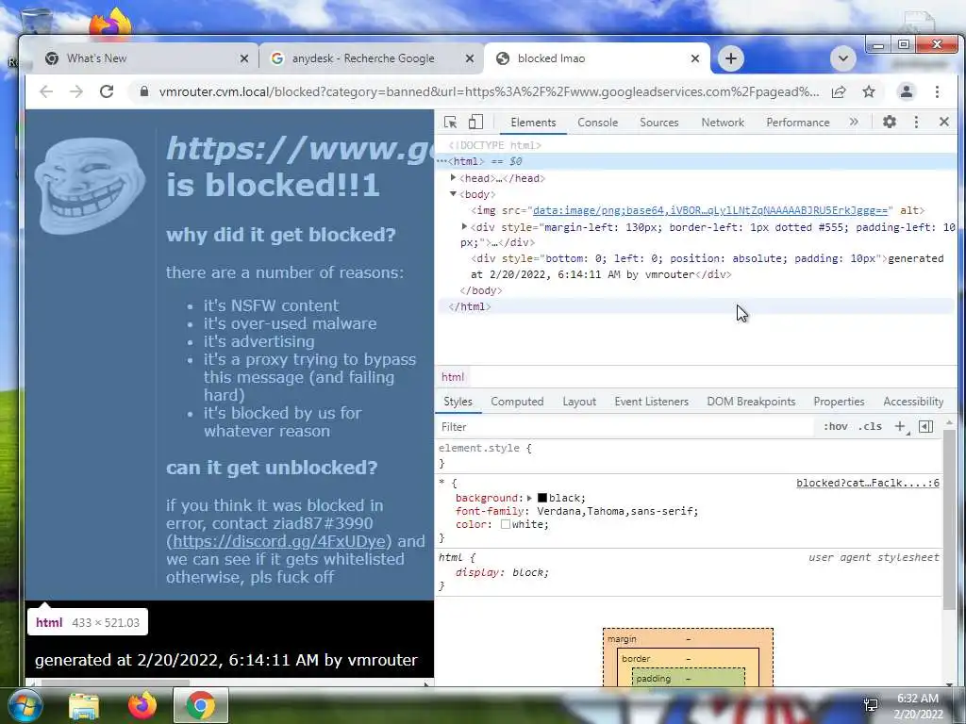Screen dimensions: 966x724
Task: Click the share page icon in address bar
Action: (x=839, y=91)
